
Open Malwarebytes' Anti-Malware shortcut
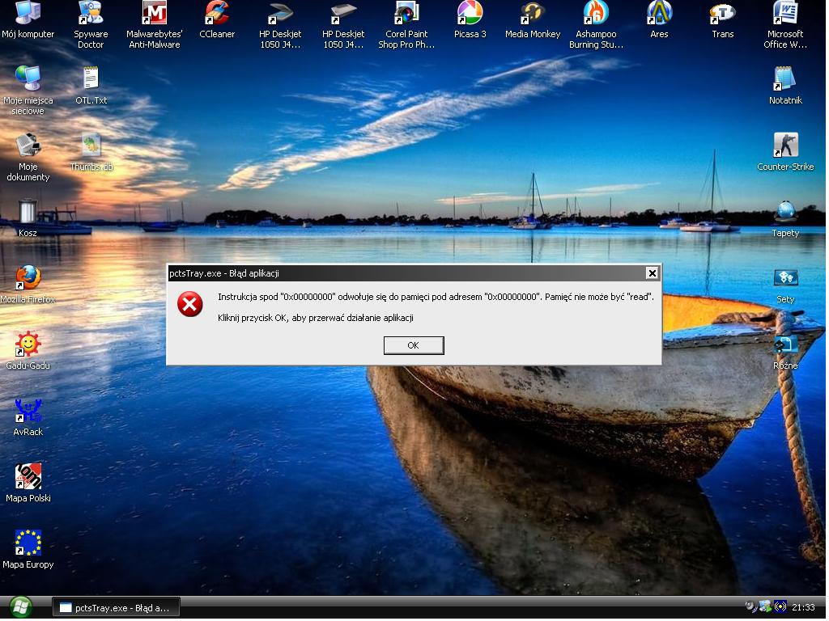154,14
